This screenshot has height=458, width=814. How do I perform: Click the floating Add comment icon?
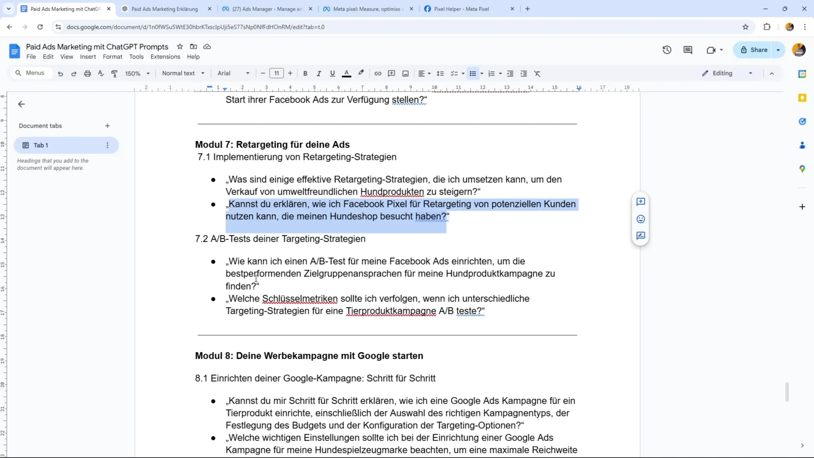tap(641, 202)
